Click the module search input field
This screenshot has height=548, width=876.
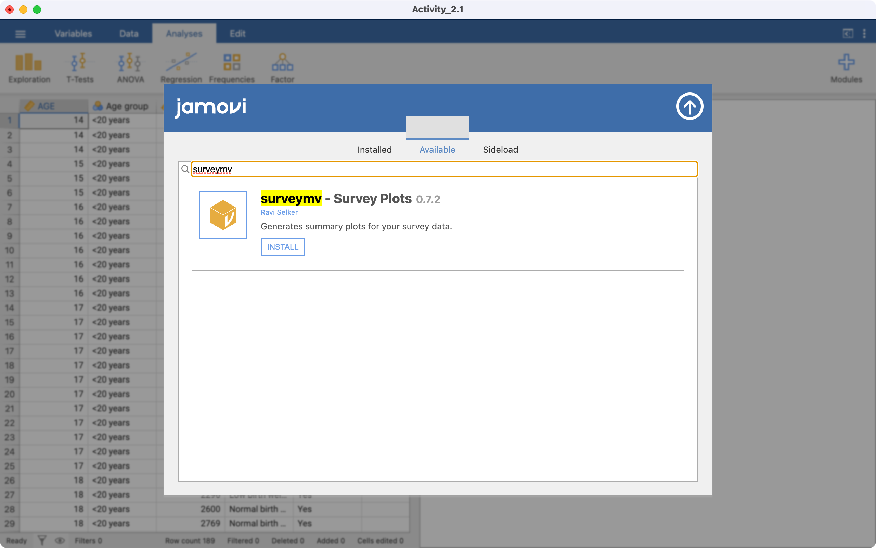[x=444, y=169]
